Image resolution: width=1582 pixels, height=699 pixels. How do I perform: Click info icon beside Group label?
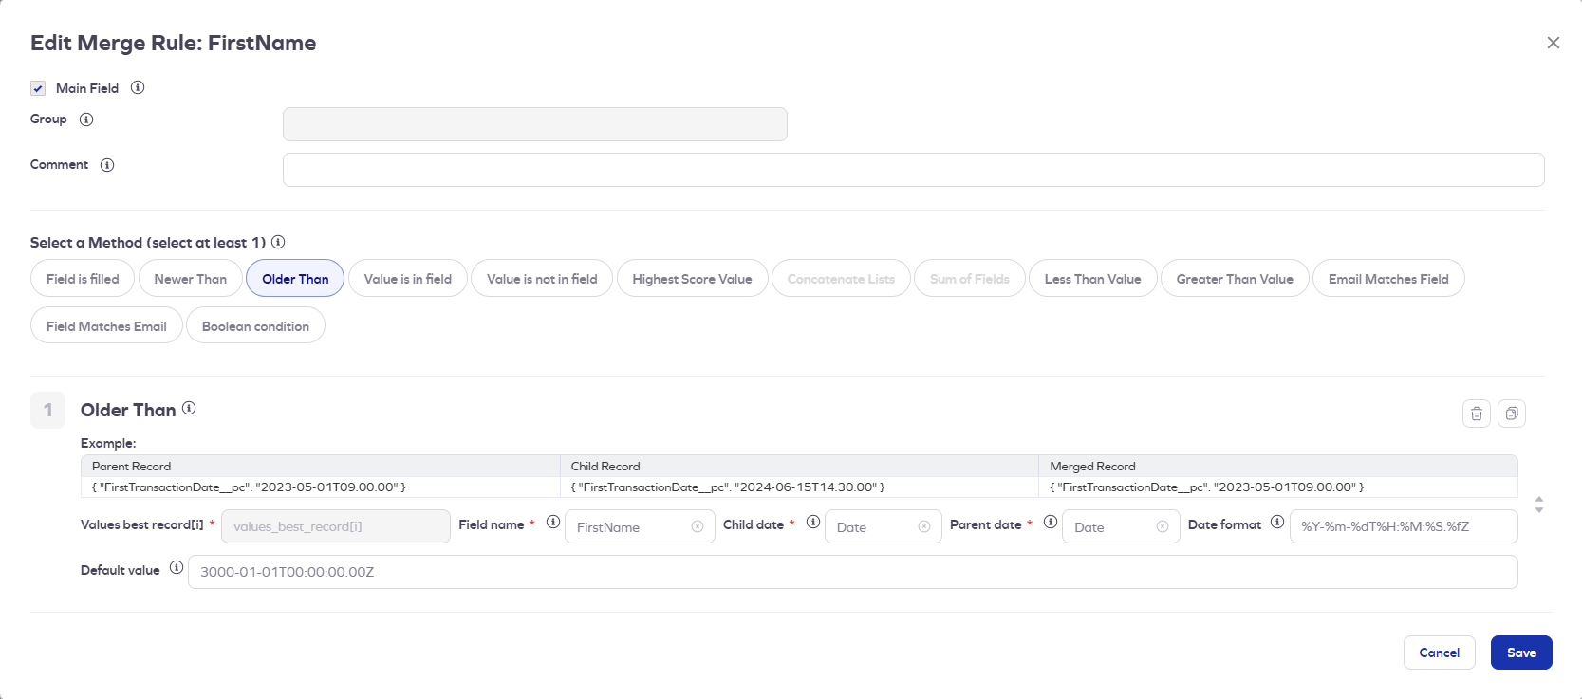tap(86, 120)
